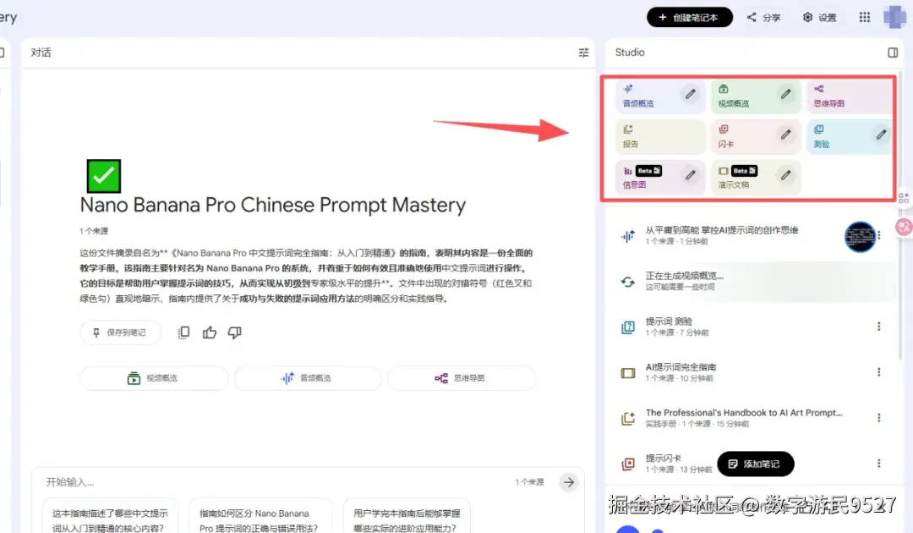Click the 开始输入 chat input field

(x=169, y=481)
